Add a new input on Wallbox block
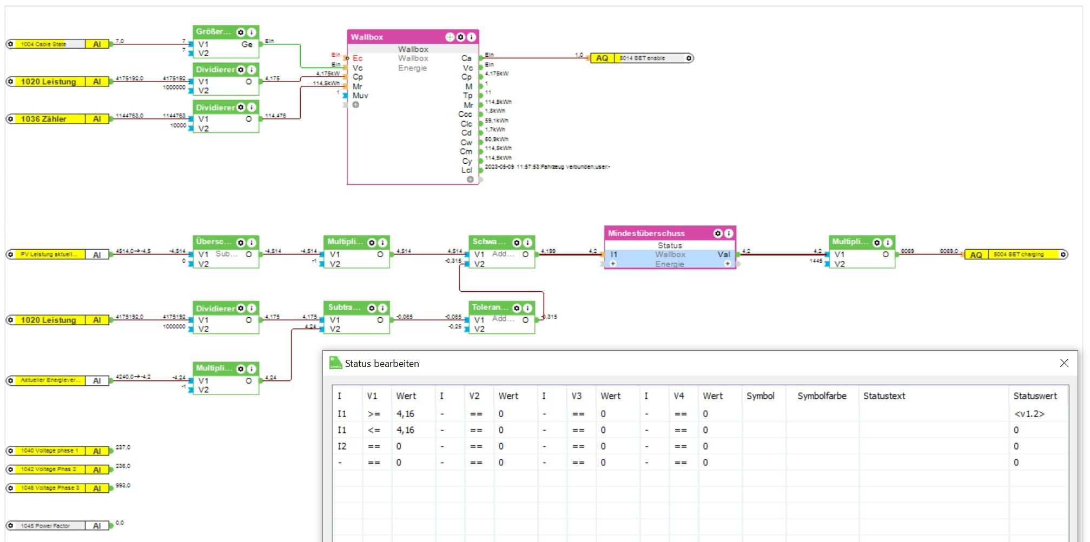The height and width of the screenshot is (542, 1090). pos(355,105)
